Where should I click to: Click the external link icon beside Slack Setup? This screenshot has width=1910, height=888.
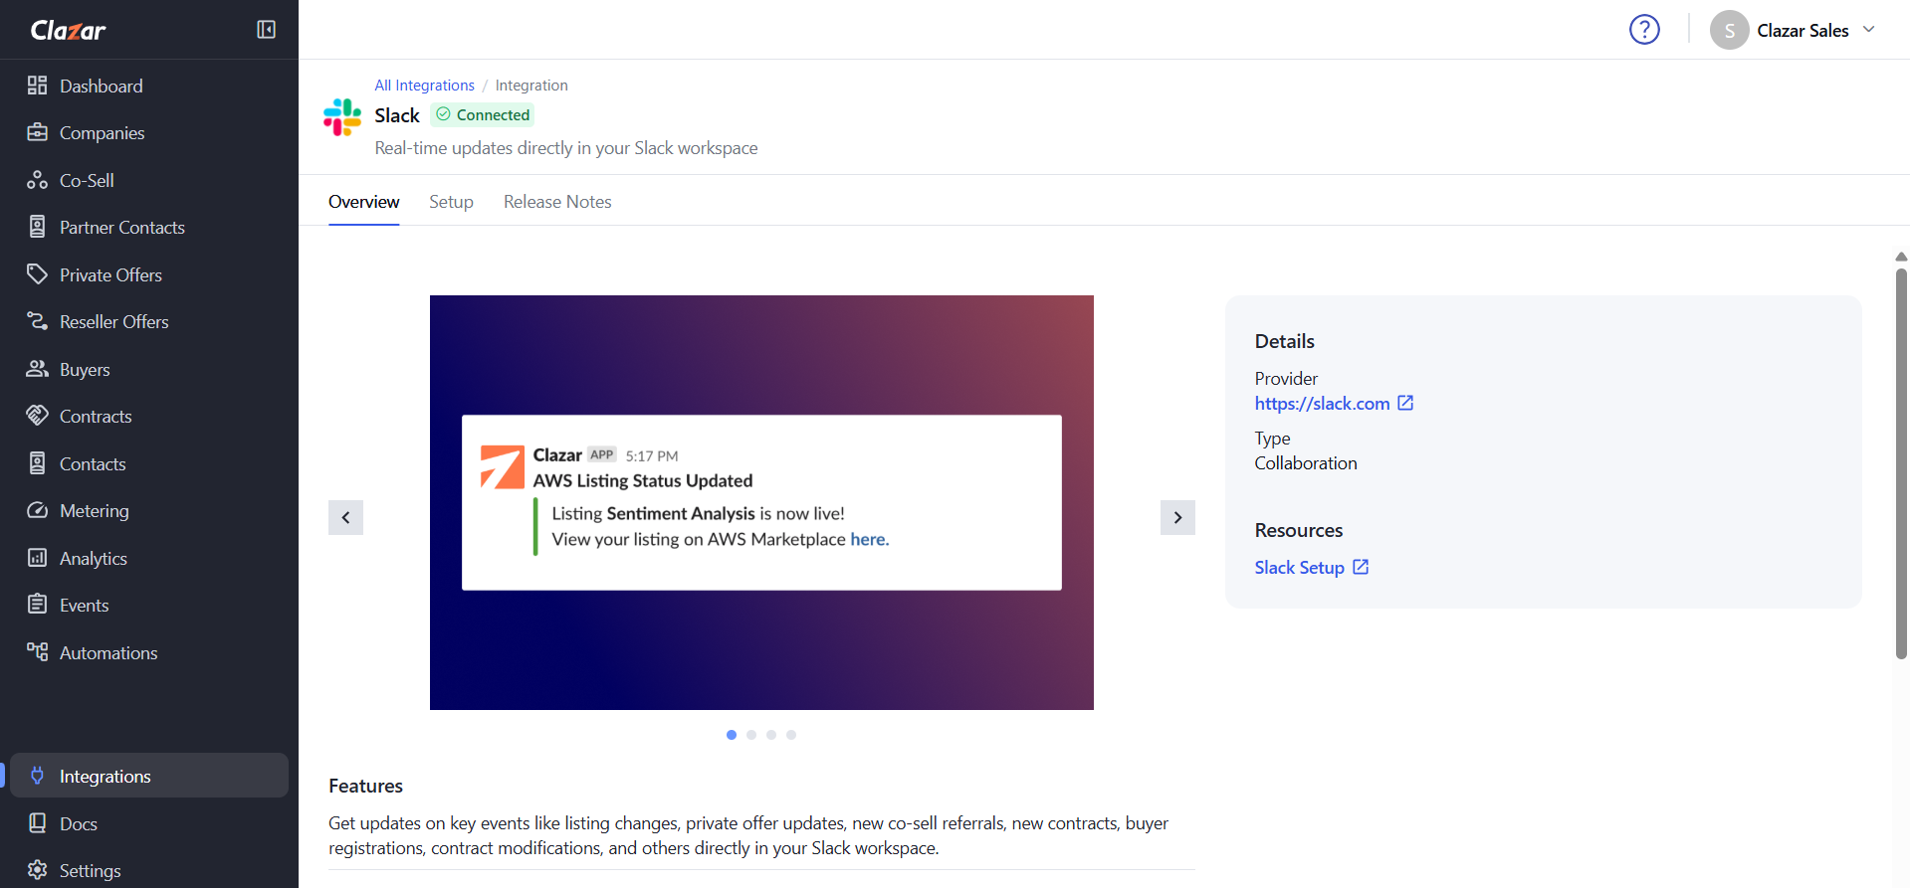[x=1361, y=567]
